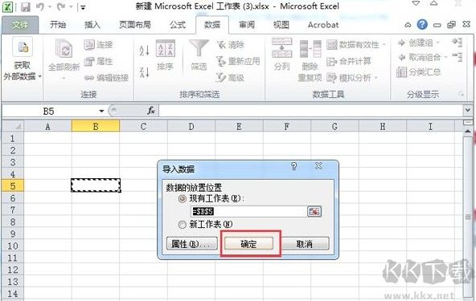Click 重新应用 (Reapply) in ribbon

coord(238,62)
